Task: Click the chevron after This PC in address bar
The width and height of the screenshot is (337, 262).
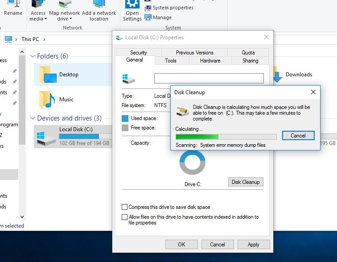Action: (44, 39)
